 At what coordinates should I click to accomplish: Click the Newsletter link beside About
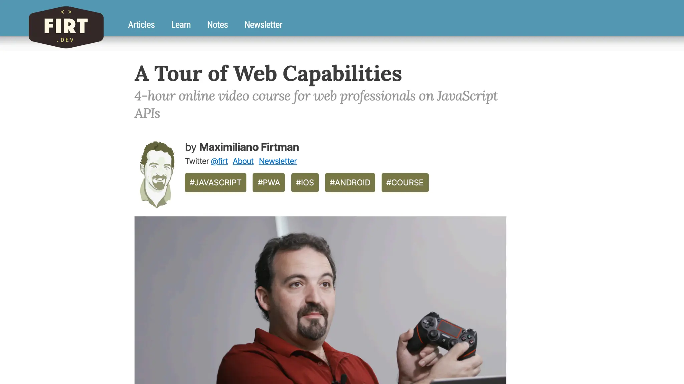coord(278,161)
